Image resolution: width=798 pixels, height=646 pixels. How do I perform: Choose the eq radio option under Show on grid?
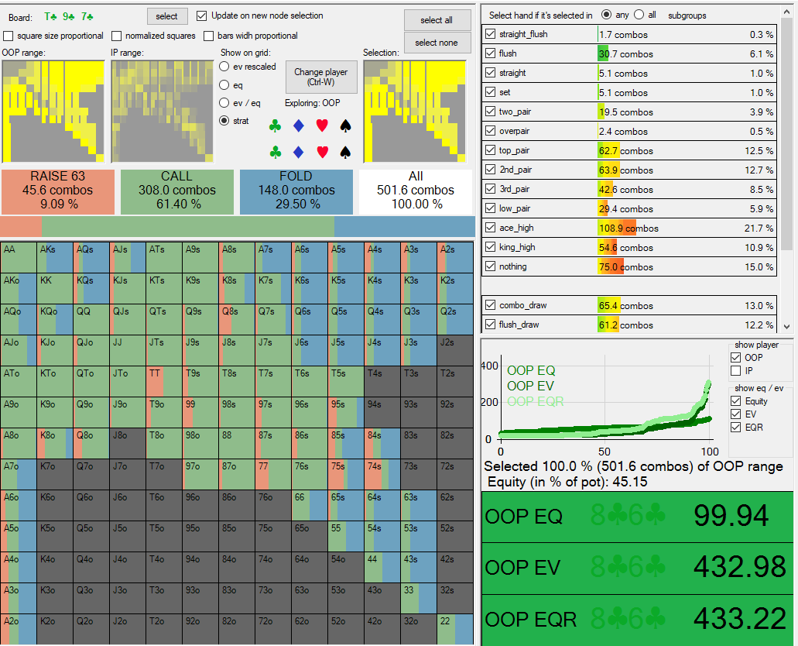pyautogui.click(x=225, y=85)
